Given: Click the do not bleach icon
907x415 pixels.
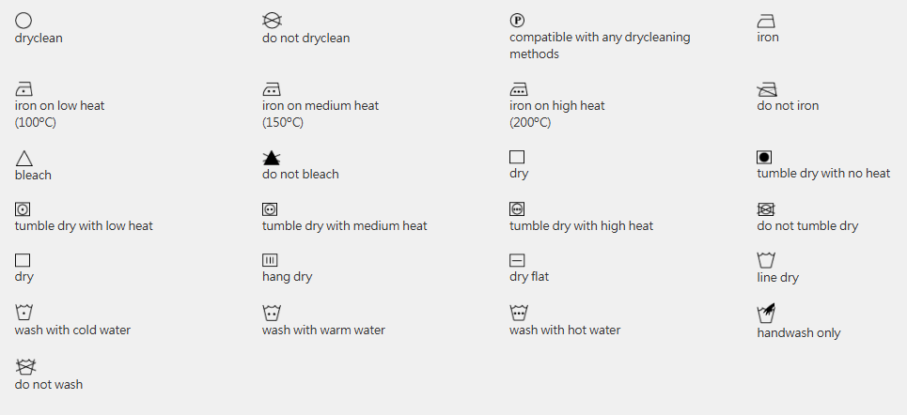Looking at the screenshot, I should pyautogui.click(x=272, y=158).
